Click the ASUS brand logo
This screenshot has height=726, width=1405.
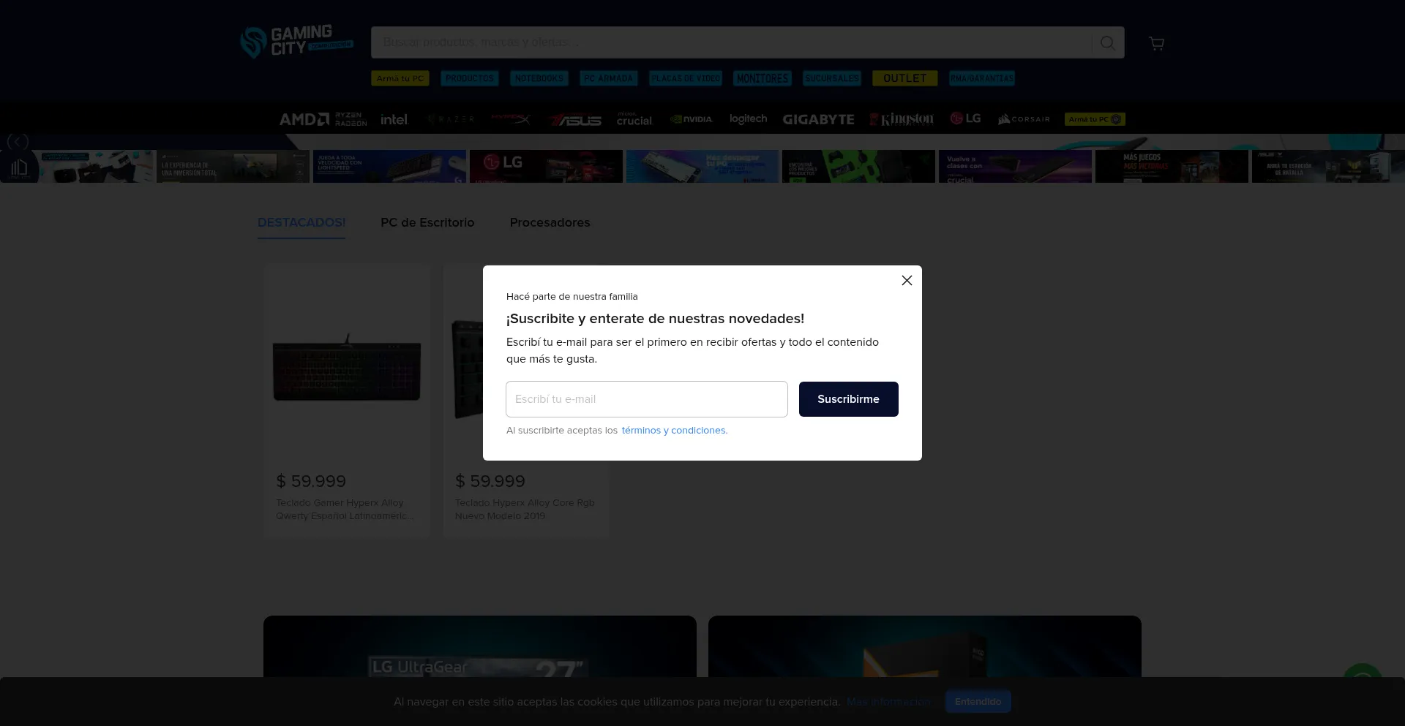[x=576, y=120]
